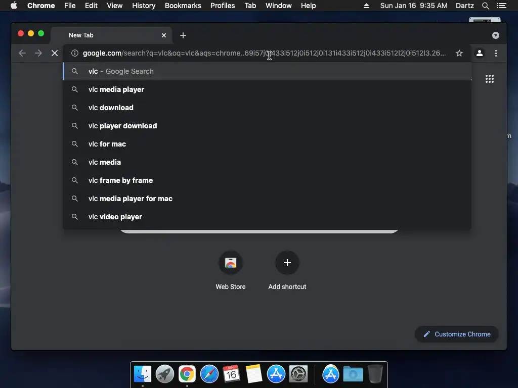Open the History menu
This screenshot has width=518, height=388.
144,6
